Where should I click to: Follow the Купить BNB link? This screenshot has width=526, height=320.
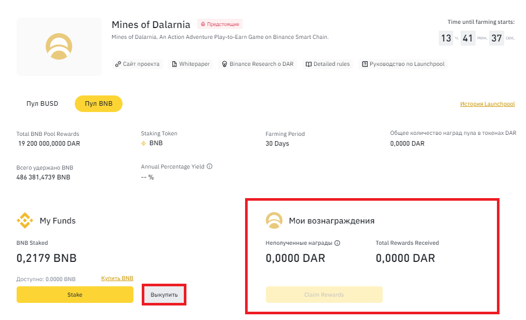click(x=117, y=278)
